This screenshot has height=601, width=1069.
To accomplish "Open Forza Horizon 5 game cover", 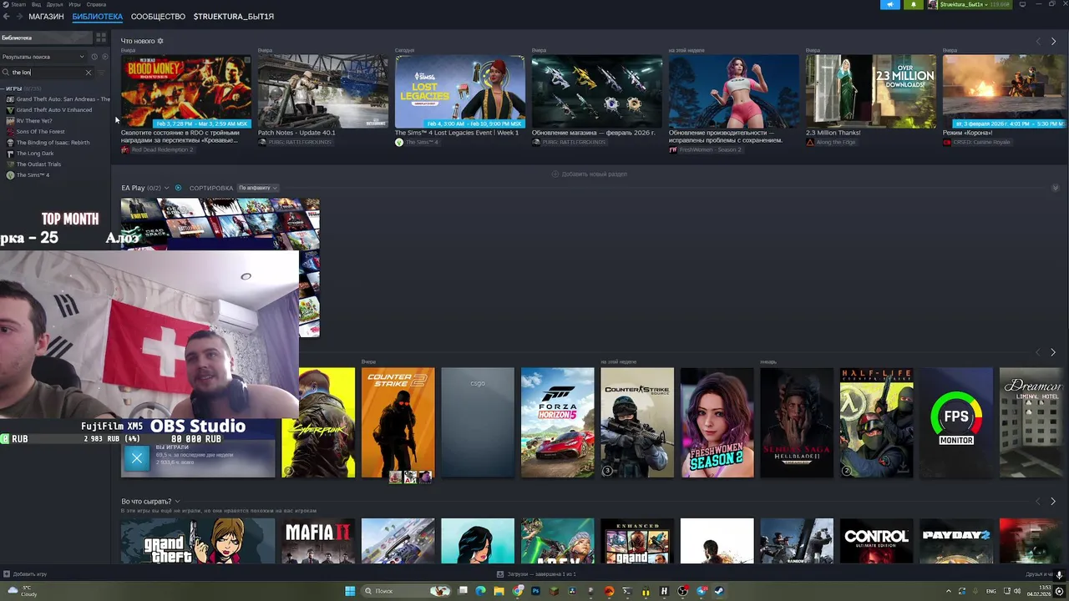I will pos(557,423).
